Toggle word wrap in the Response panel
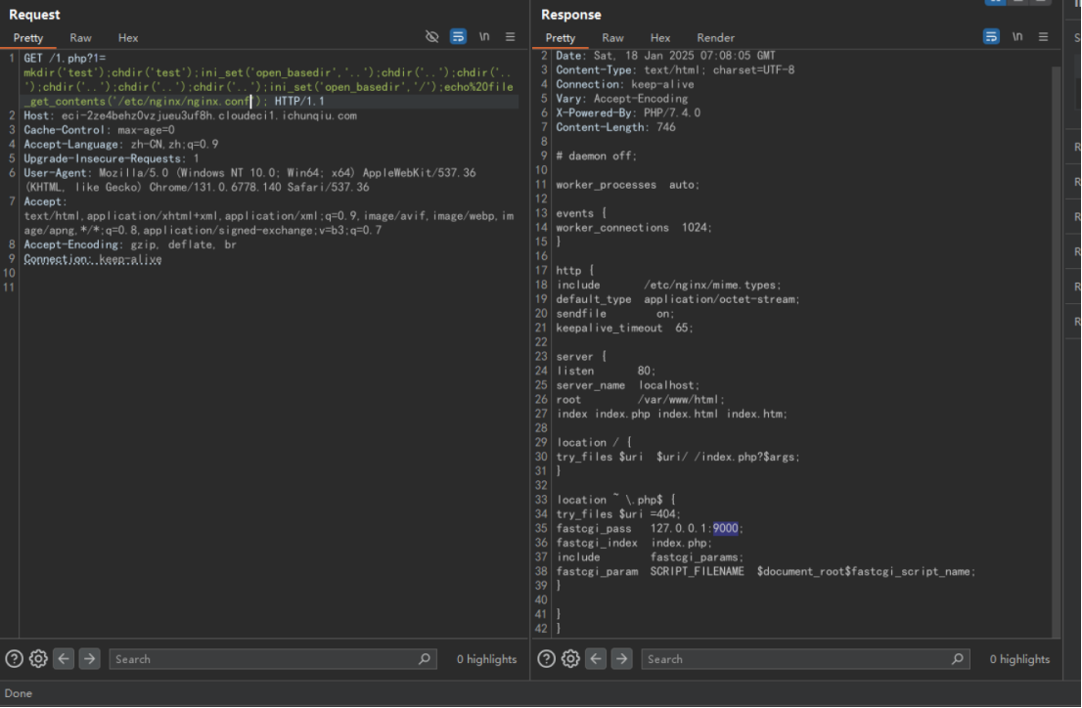The width and height of the screenshot is (1082, 708). point(991,36)
